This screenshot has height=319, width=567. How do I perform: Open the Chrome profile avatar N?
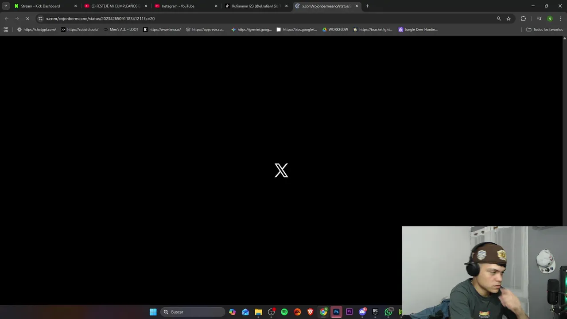tap(550, 19)
